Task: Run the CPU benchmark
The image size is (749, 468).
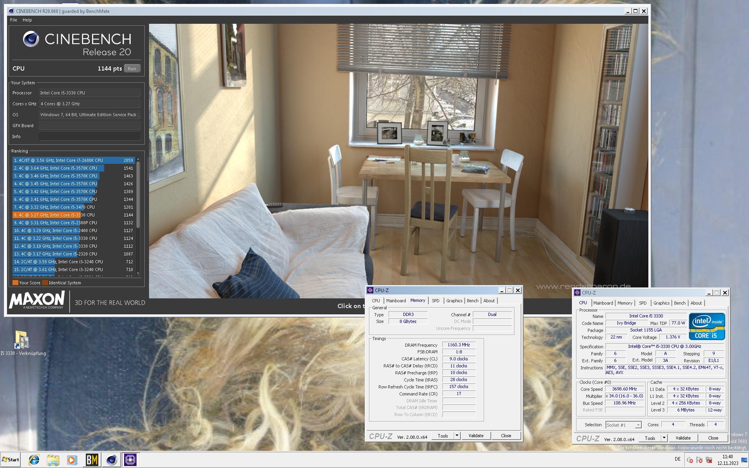Action: pos(132,69)
